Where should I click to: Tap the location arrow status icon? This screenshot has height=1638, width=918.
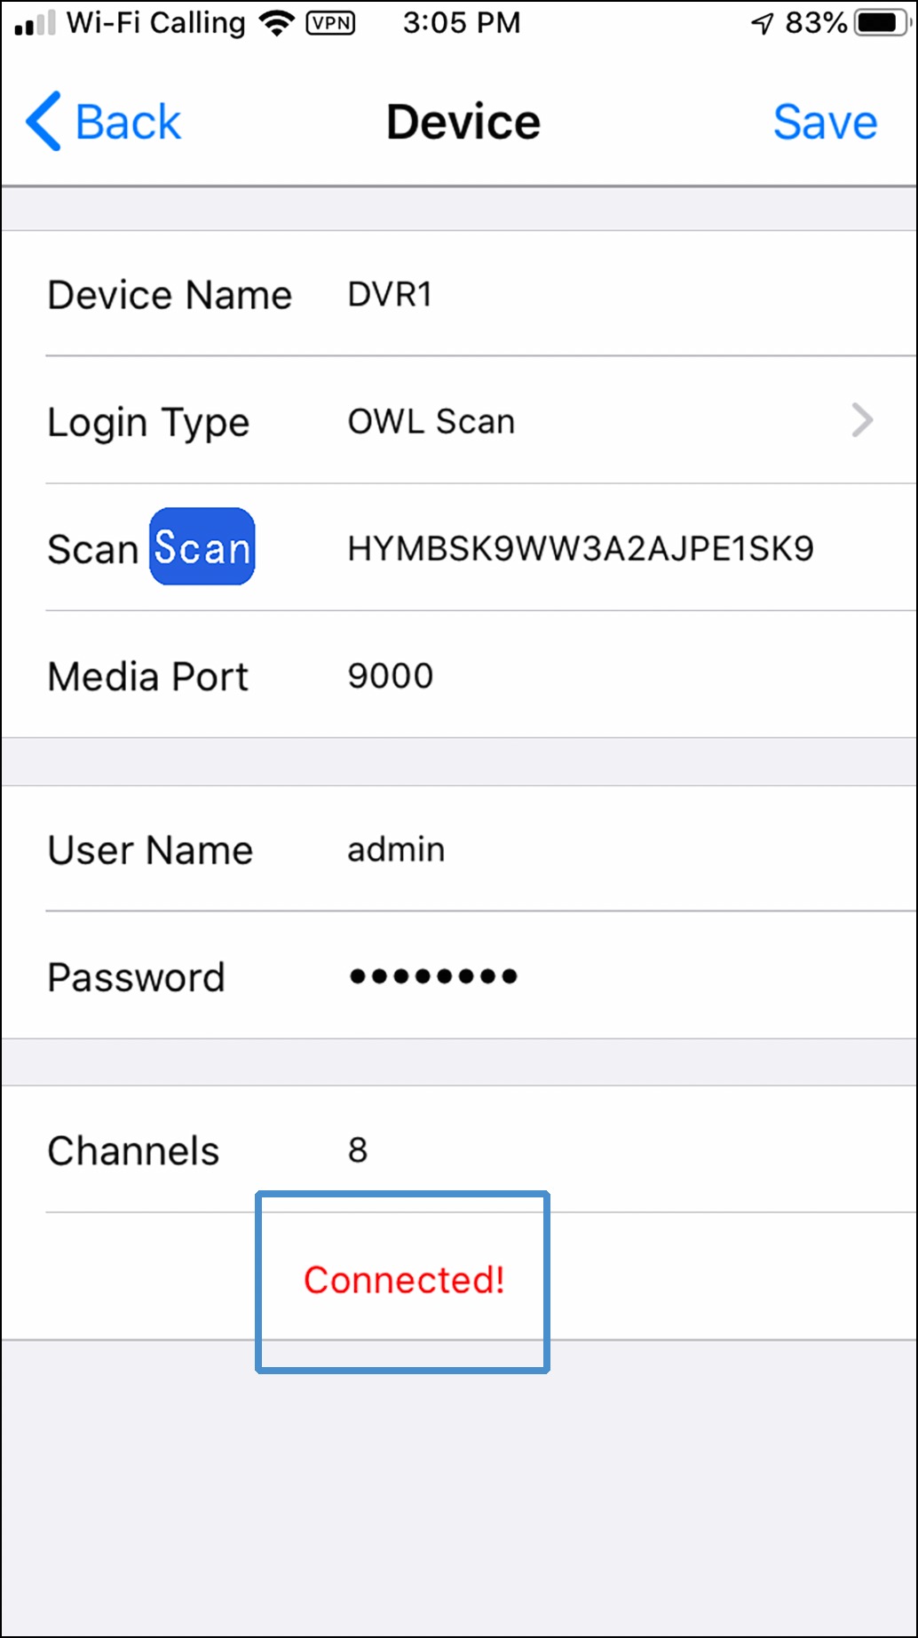pyautogui.click(x=763, y=24)
